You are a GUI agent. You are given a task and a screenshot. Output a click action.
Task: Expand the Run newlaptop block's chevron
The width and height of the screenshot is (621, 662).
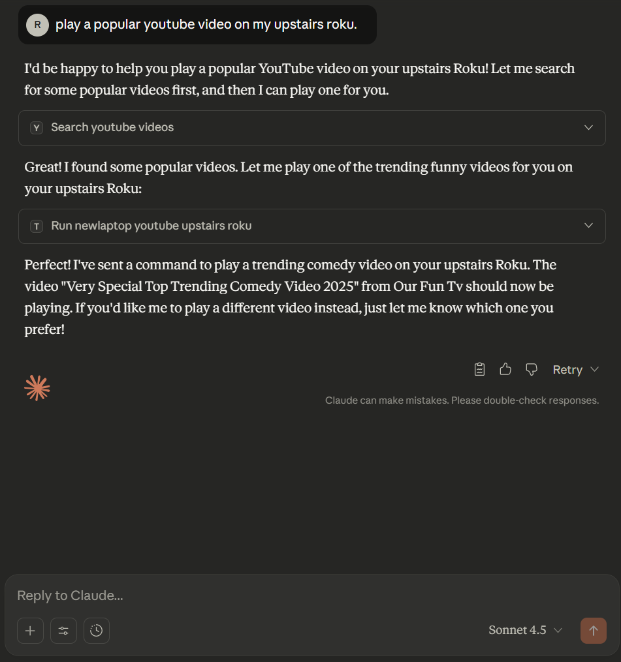click(x=588, y=226)
